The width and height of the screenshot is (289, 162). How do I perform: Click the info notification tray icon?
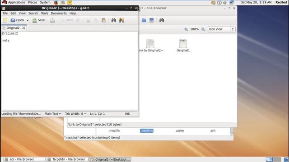pyautogui.click(x=219, y=2)
